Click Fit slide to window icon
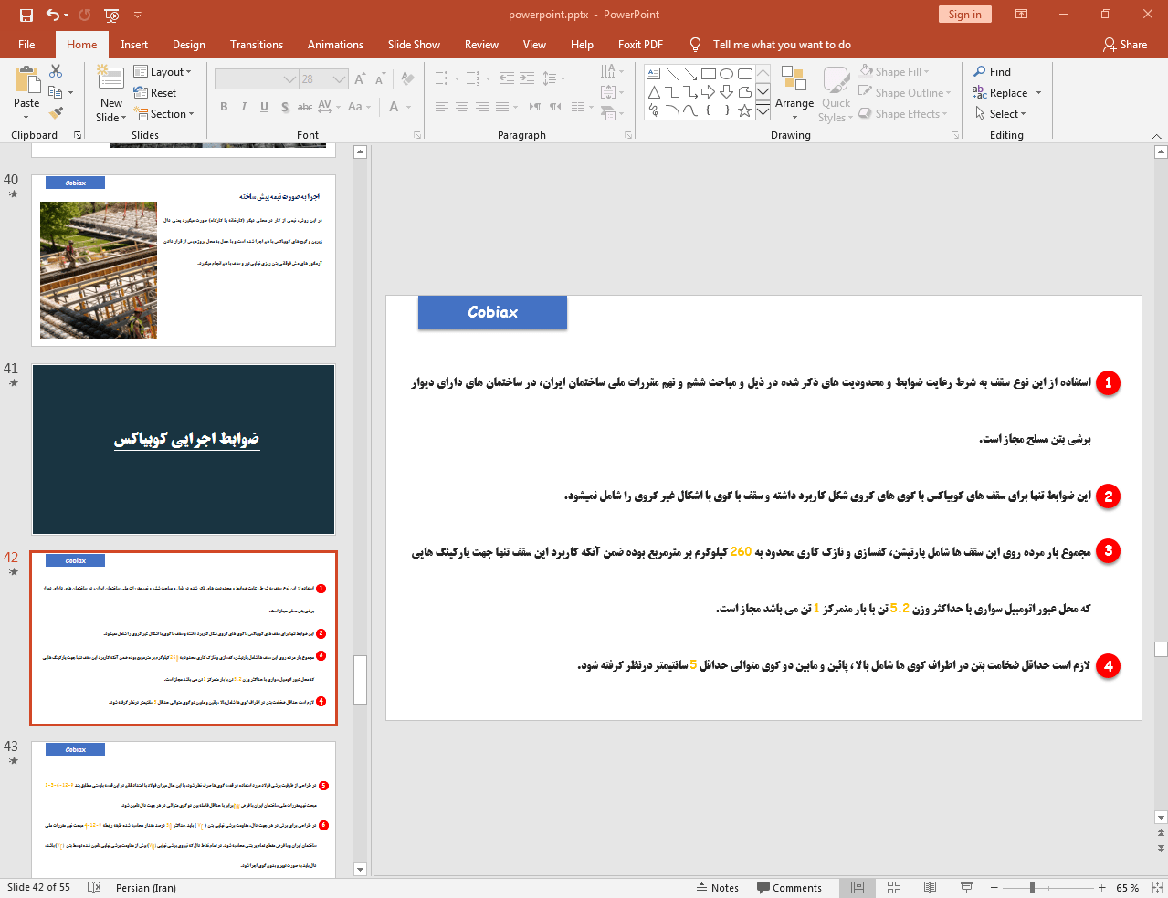This screenshot has width=1168, height=898. click(1157, 888)
